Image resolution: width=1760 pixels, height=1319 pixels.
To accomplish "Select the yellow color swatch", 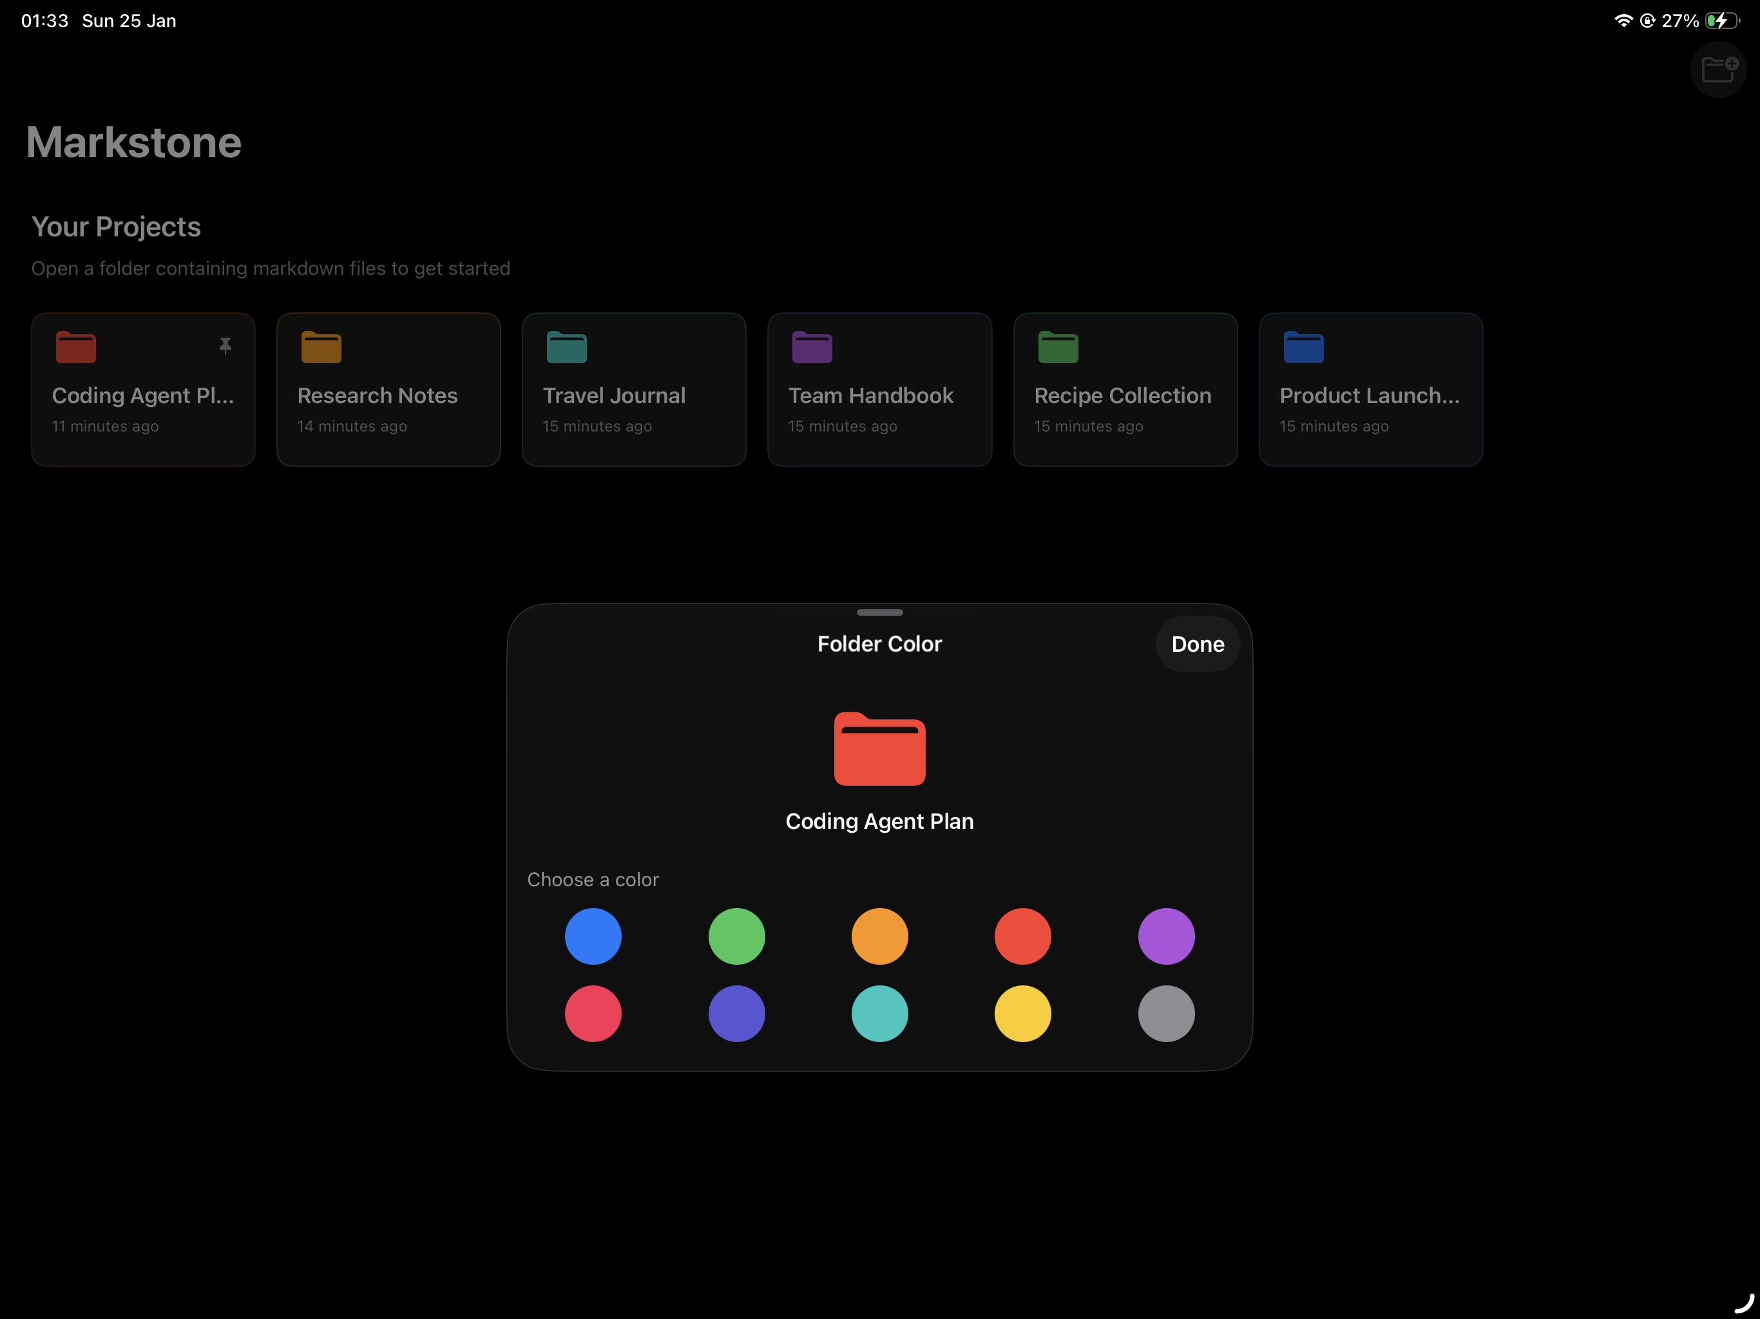I will pos(1022,1012).
